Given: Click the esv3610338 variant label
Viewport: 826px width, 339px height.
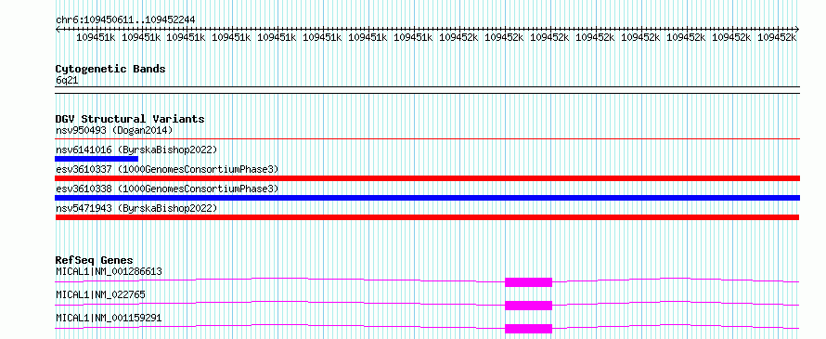Looking at the screenshot, I should pos(167,189).
